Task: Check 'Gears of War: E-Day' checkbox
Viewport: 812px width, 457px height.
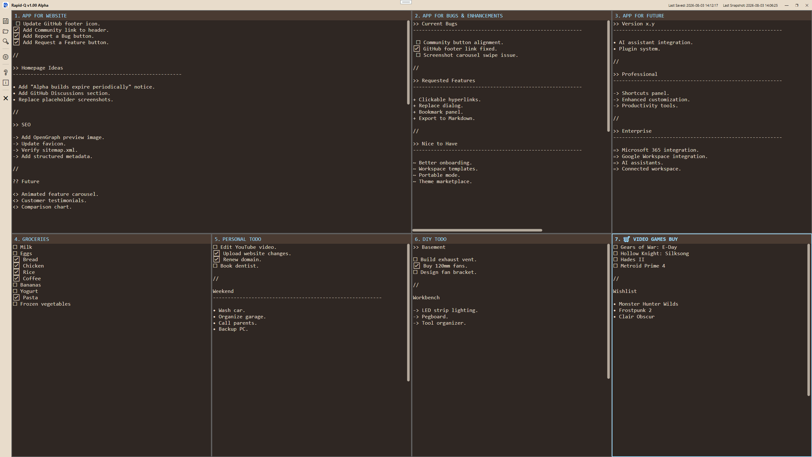Action: point(615,247)
